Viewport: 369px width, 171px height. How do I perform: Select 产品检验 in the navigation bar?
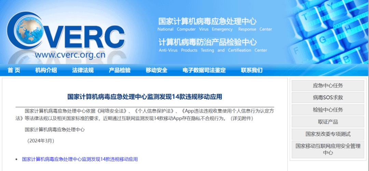120,70
